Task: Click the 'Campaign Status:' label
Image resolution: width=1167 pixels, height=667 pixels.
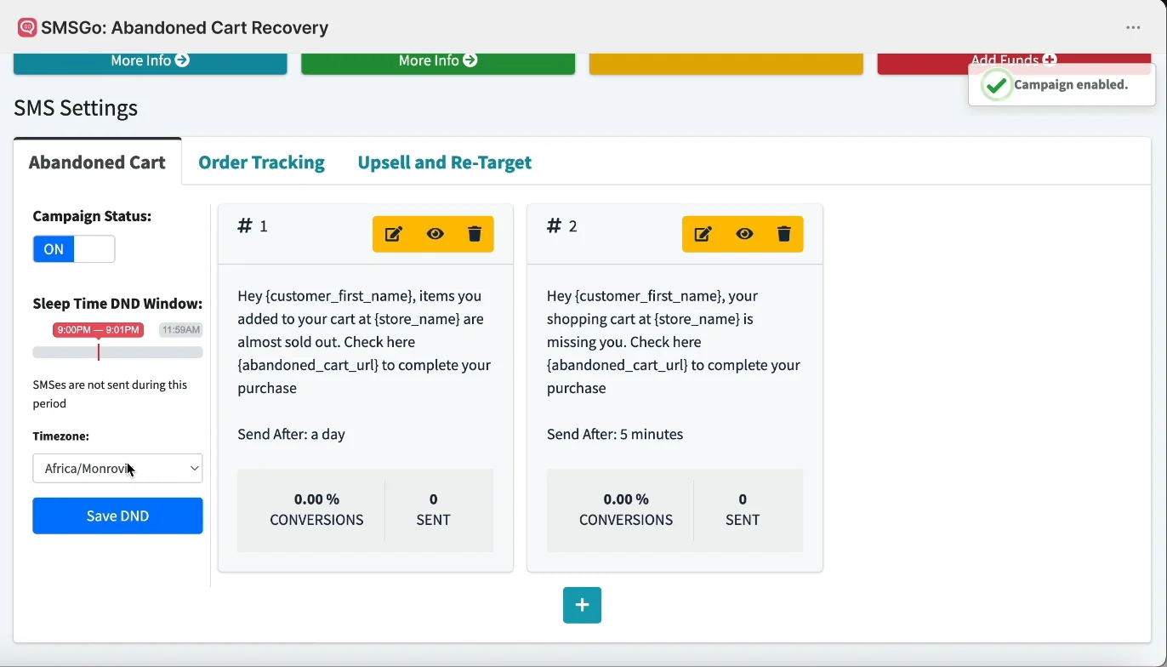Action: [92, 216]
